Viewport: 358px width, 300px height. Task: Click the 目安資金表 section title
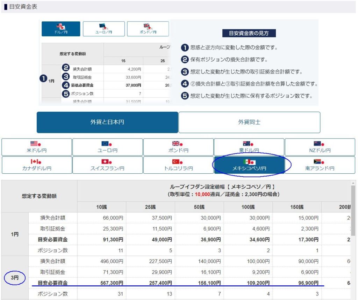[23, 7]
